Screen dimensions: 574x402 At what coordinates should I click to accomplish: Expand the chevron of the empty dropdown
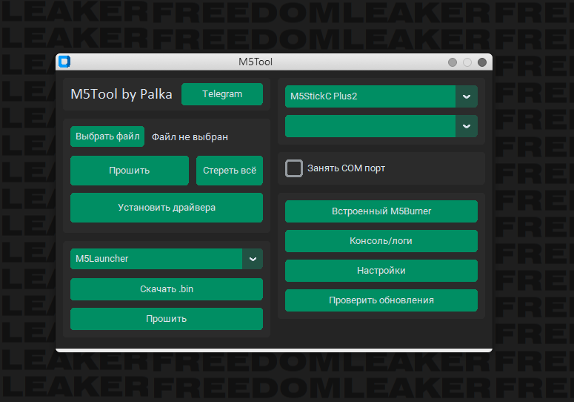pyautogui.click(x=467, y=126)
